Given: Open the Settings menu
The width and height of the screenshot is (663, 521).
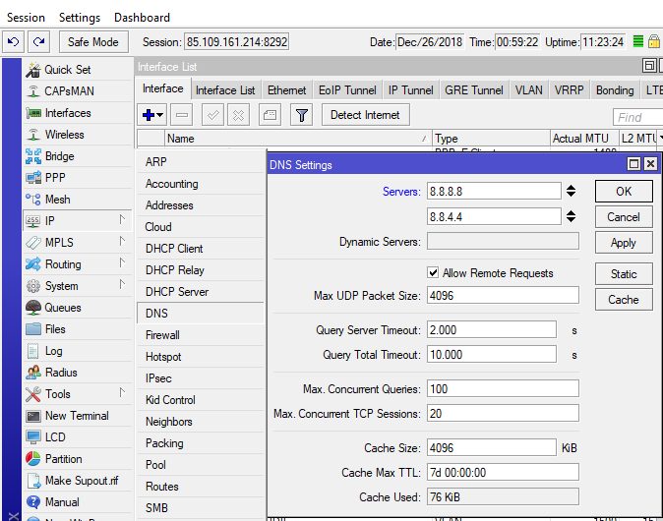Looking at the screenshot, I should [80, 18].
